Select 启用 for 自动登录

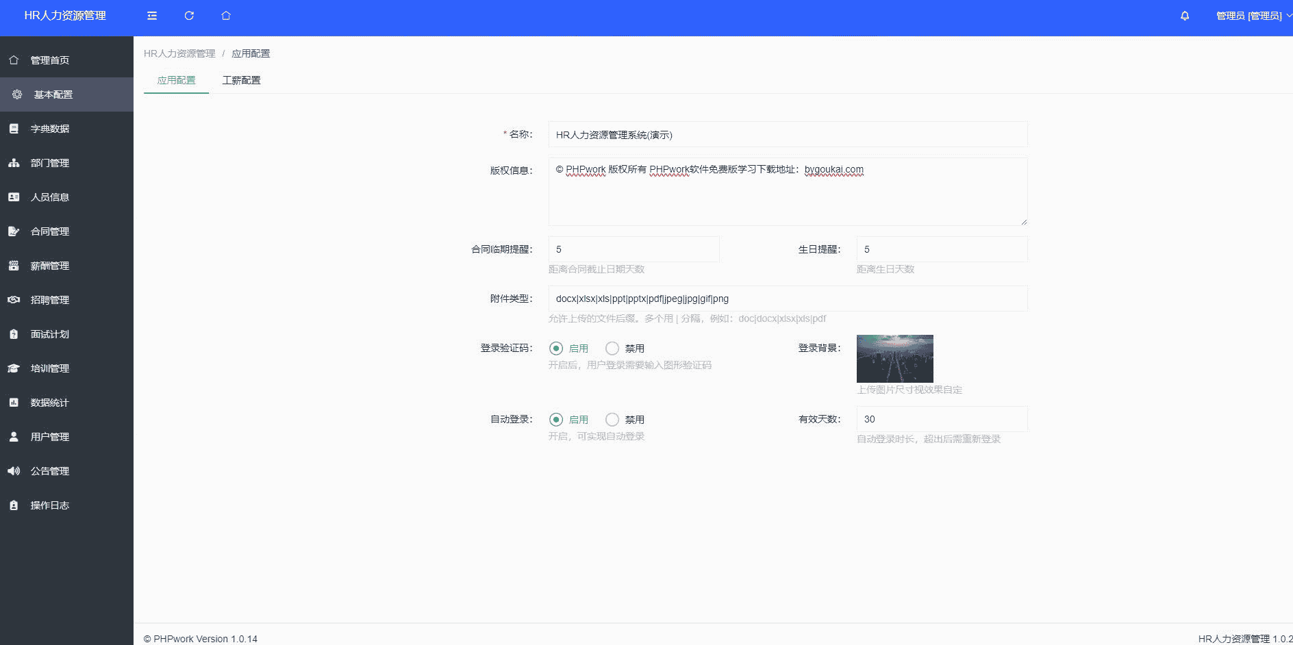[x=556, y=420]
